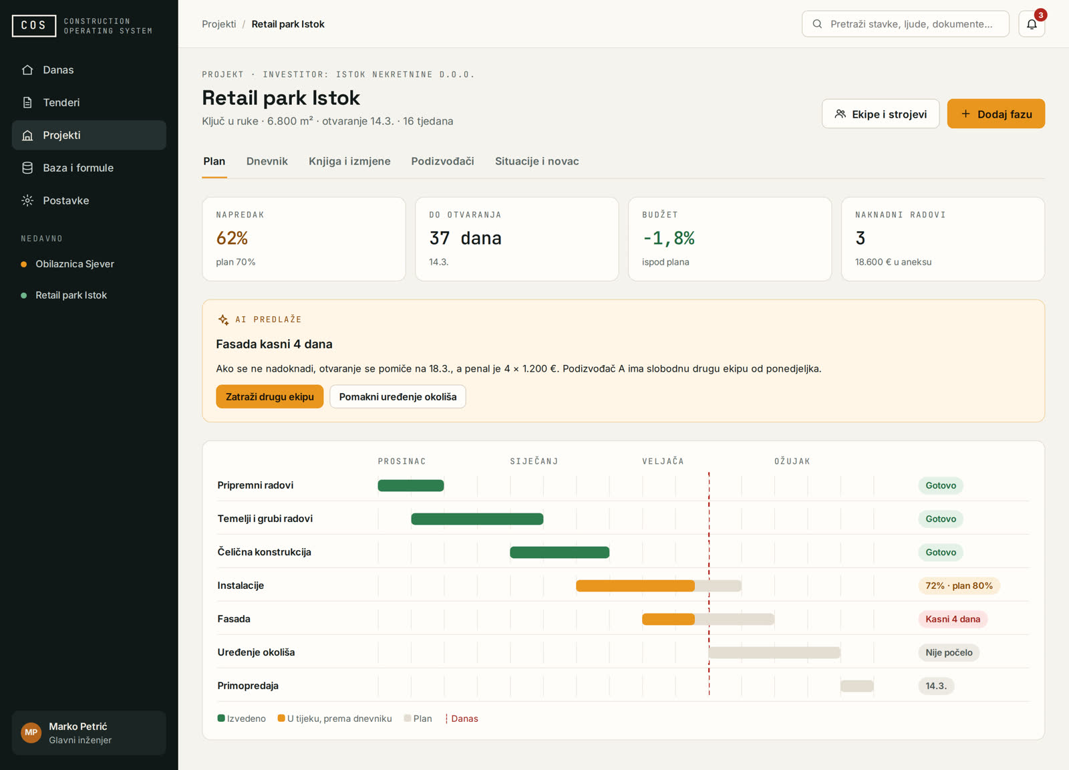Click the Napredak 62% card
This screenshot has height=770, width=1069.
pyautogui.click(x=304, y=239)
